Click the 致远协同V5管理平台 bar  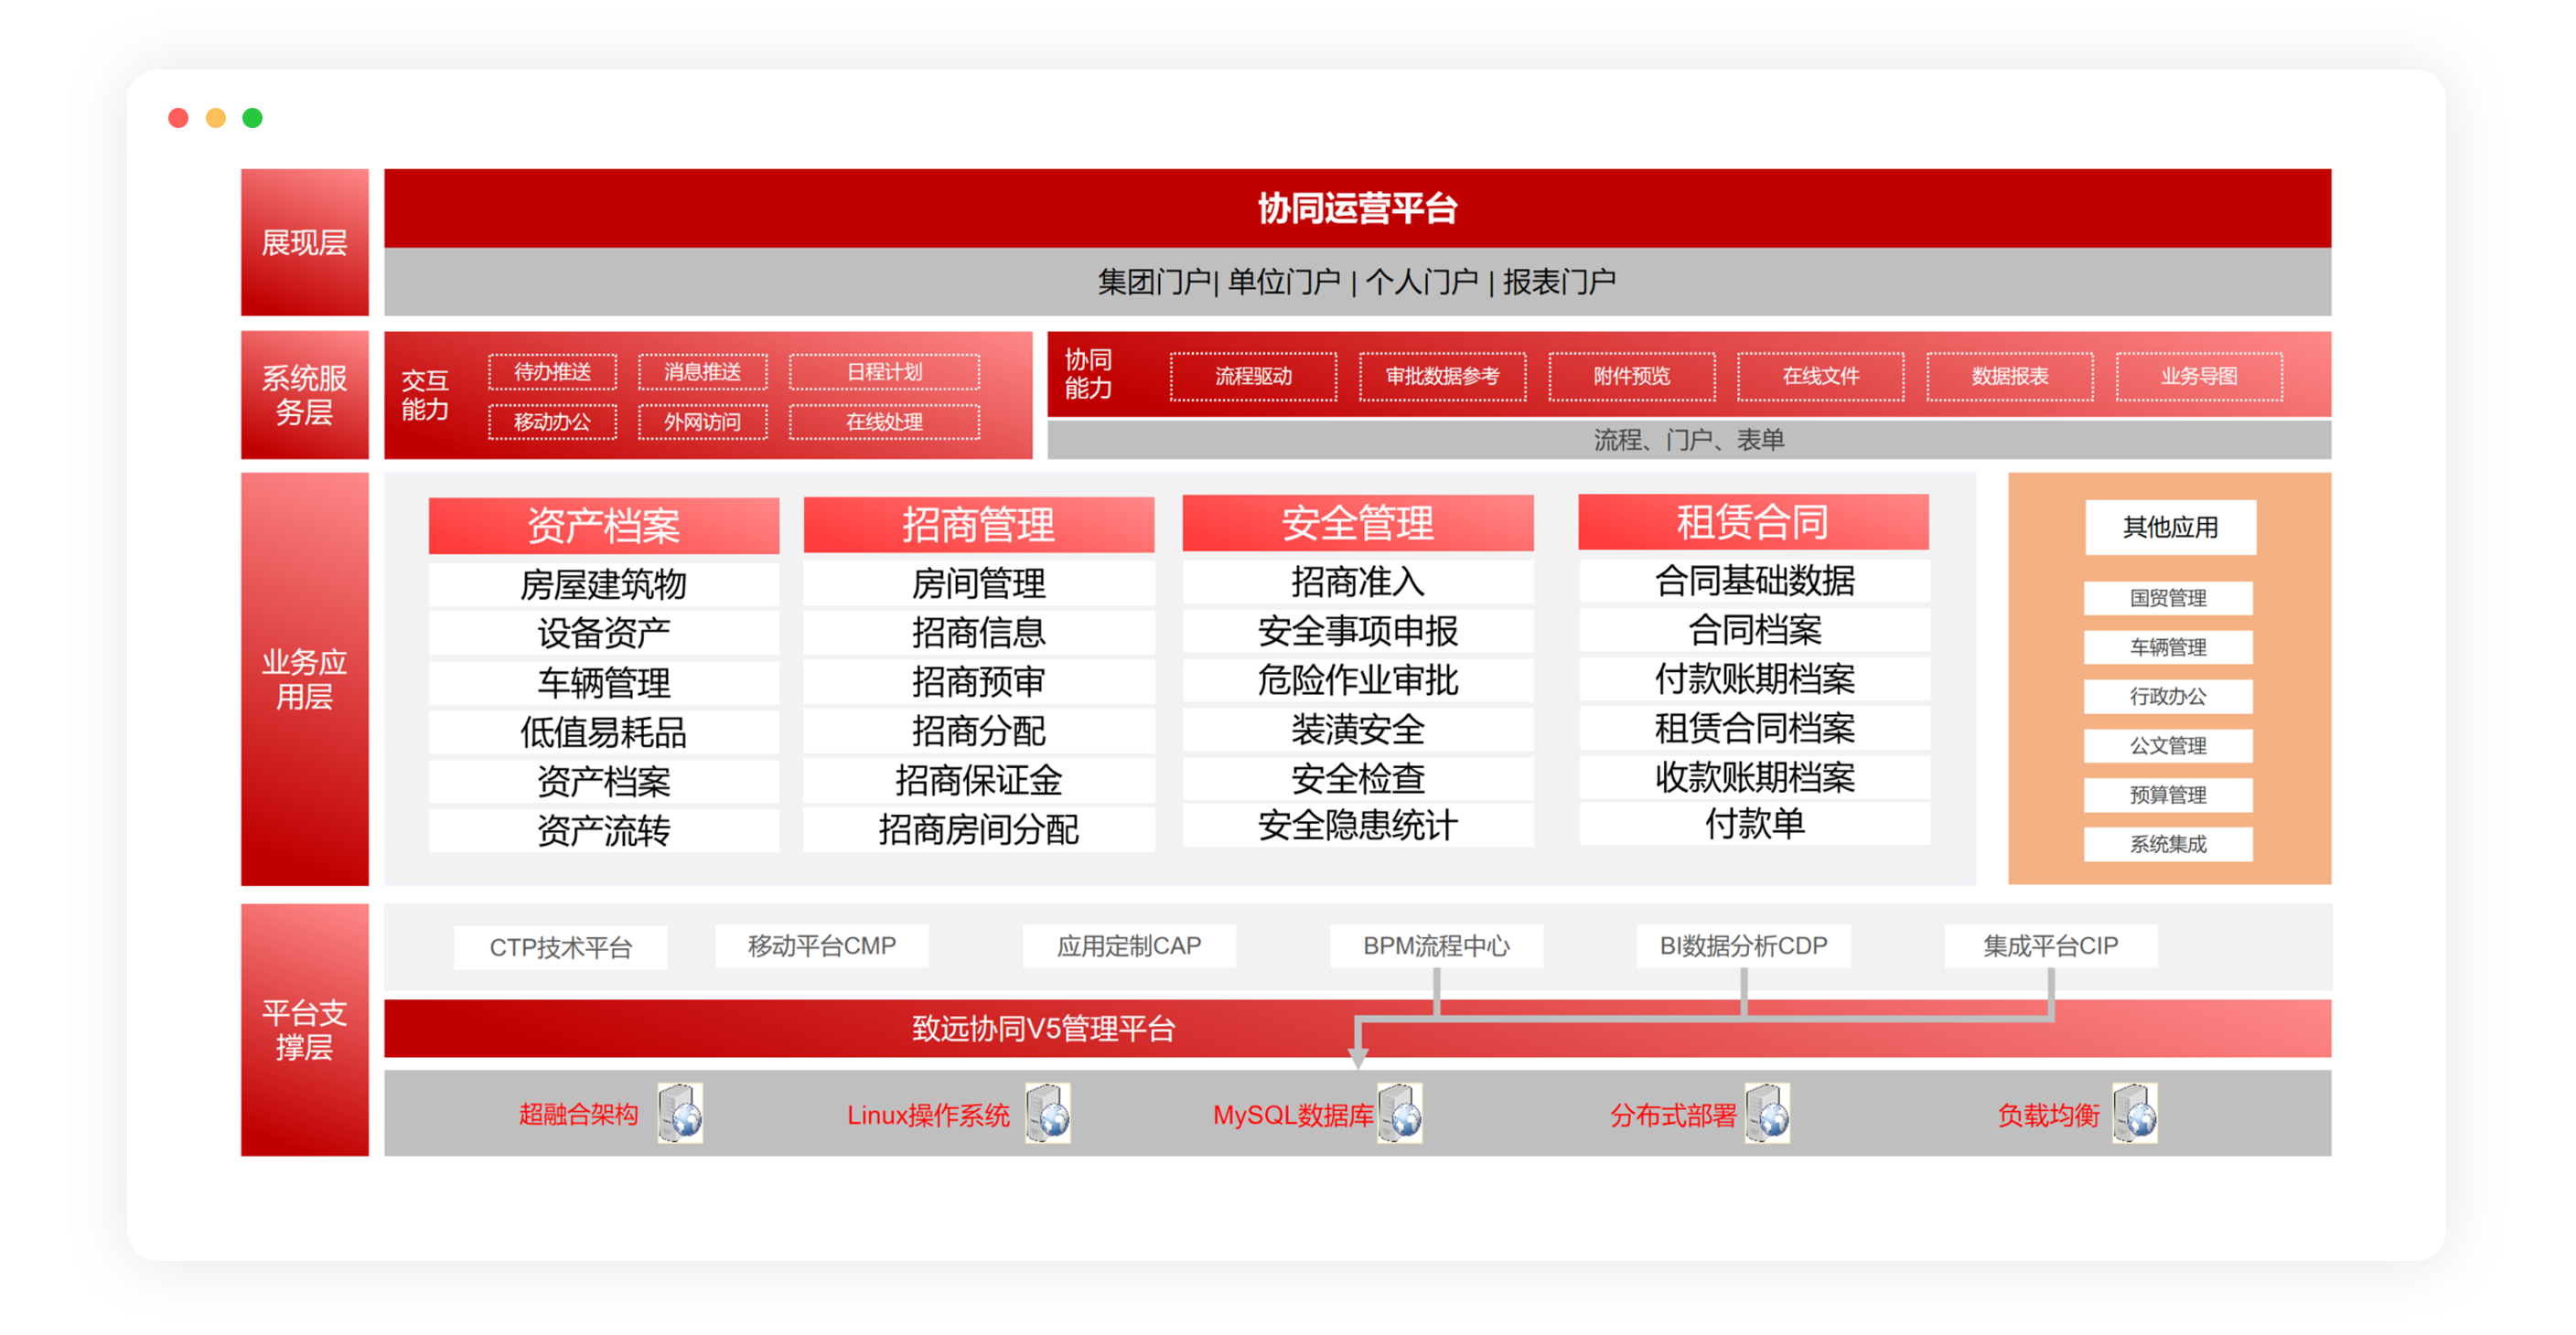tap(1357, 1029)
